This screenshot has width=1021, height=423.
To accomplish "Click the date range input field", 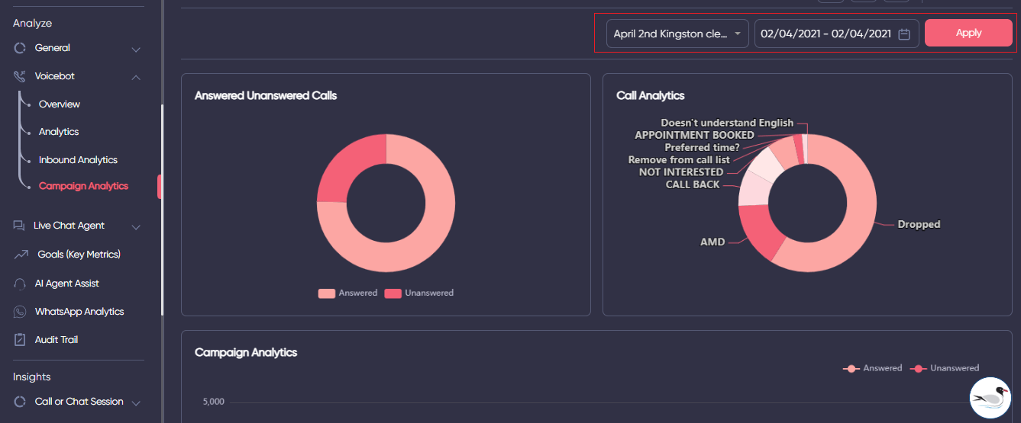I will 836,34.
